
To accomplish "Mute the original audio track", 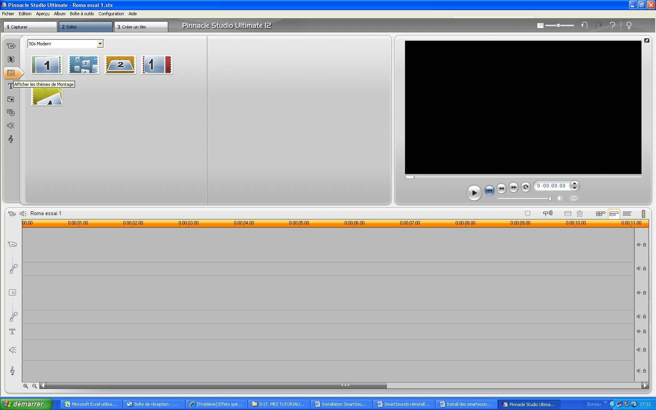I will pyautogui.click(x=639, y=269).
